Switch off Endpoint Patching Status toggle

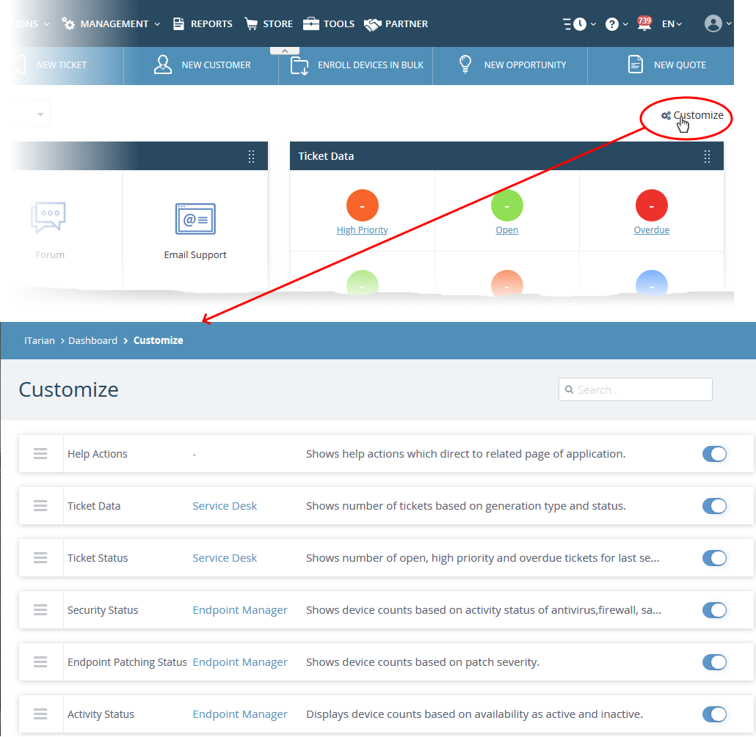click(x=715, y=662)
